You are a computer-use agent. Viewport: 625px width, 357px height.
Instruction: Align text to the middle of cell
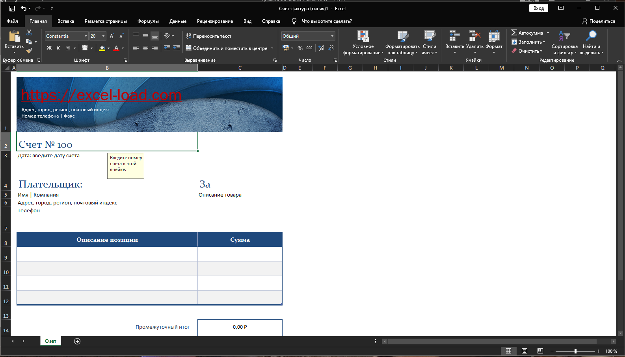pyautogui.click(x=145, y=36)
